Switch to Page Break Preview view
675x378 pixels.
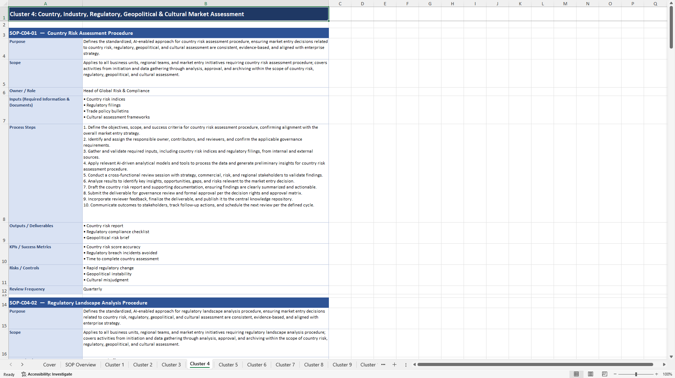point(605,374)
